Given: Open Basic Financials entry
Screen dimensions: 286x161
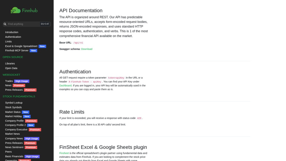Looking at the screenshot, I should point(14,156).
